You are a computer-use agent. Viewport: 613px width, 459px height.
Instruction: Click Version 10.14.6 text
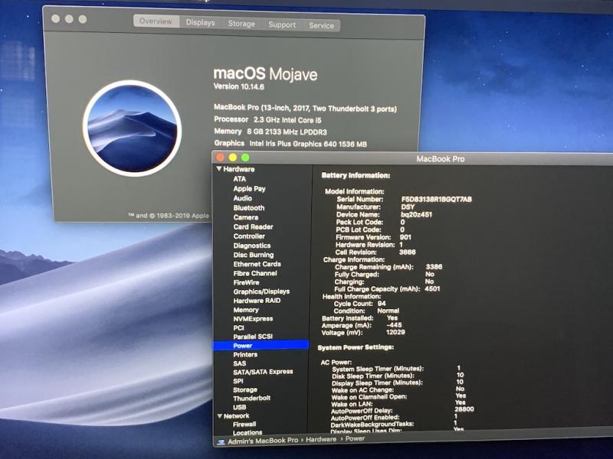pyautogui.click(x=239, y=86)
